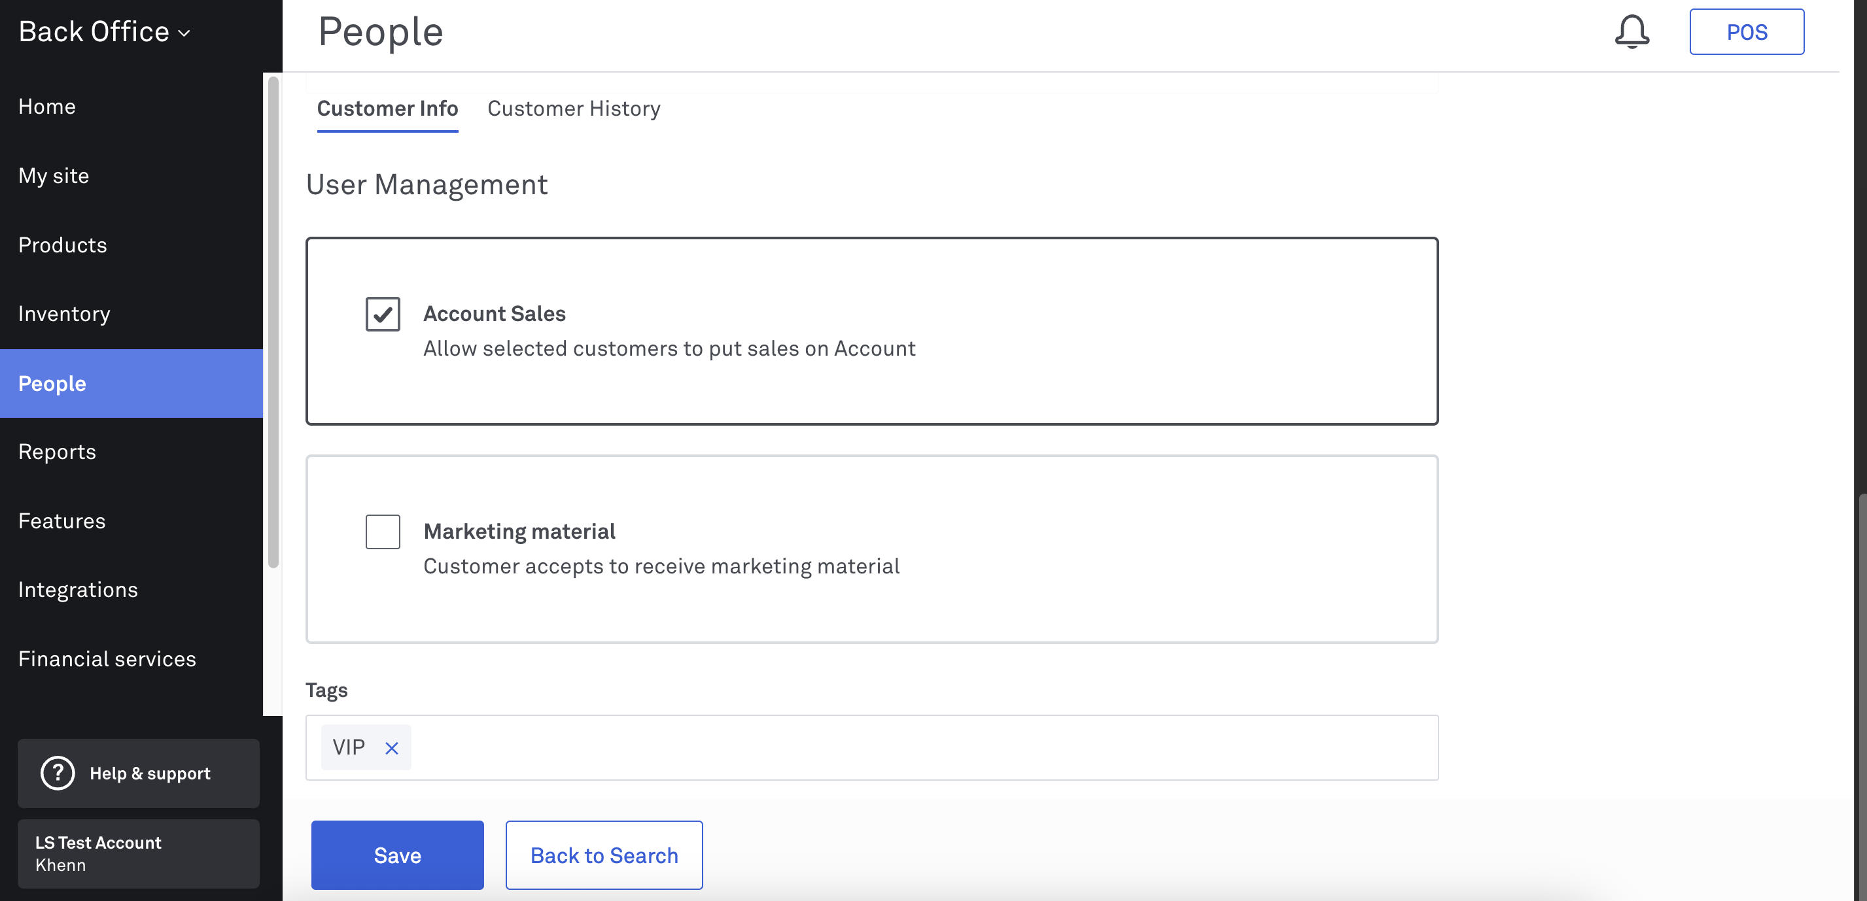Switch to the Customer History tab
Viewport: 1867px width, 901px height.
point(573,108)
